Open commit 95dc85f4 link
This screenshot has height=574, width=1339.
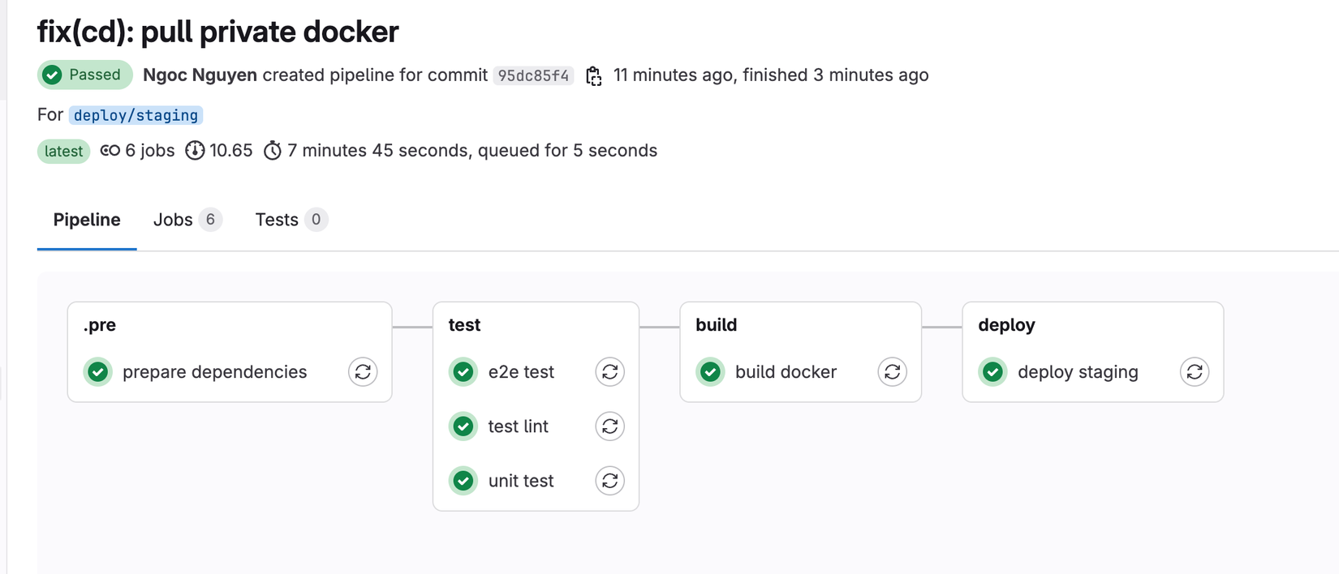point(533,76)
